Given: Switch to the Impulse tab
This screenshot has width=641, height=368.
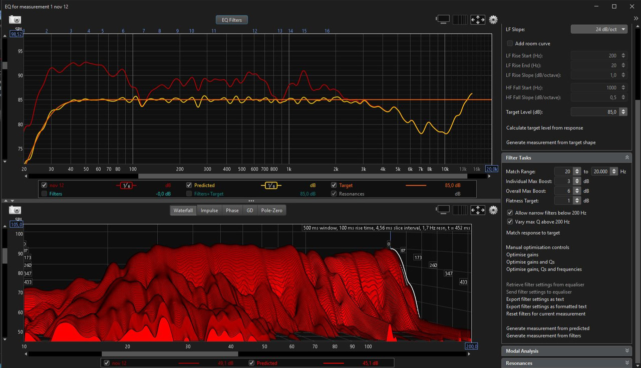Looking at the screenshot, I should click(209, 210).
